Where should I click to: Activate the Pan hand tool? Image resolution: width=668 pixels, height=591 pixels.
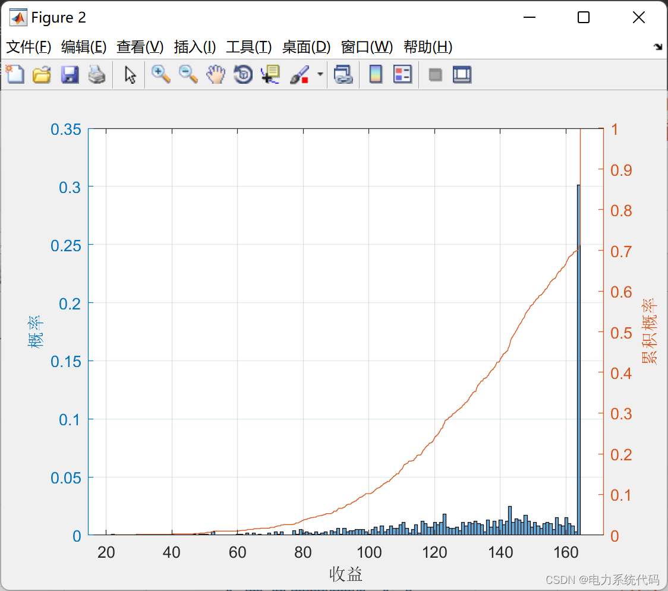tap(216, 74)
